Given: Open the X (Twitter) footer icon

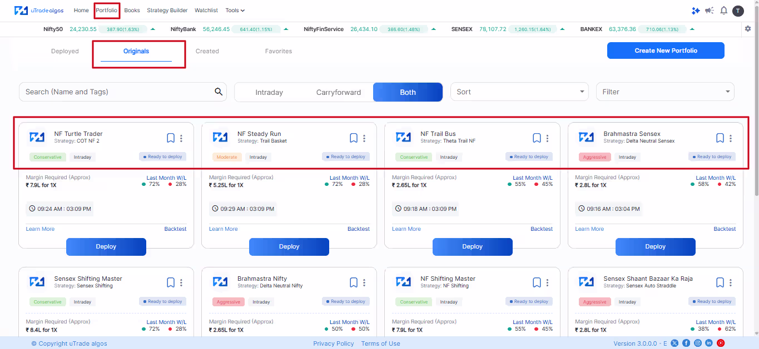Looking at the screenshot, I should tap(674, 343).
